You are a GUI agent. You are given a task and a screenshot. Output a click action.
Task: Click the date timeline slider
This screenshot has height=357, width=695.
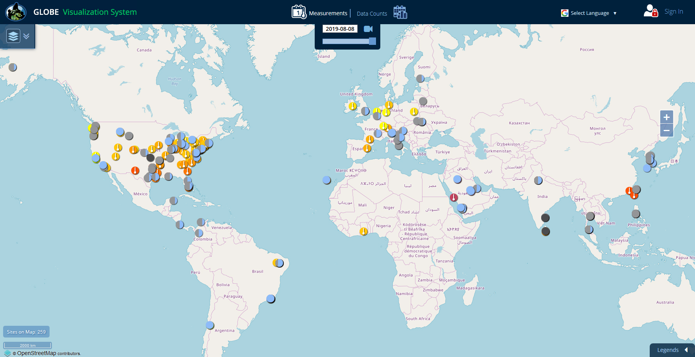click(348, 41)
